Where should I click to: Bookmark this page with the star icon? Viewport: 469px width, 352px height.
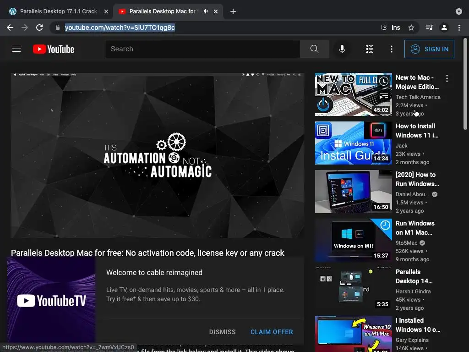[x=411, y=27]
